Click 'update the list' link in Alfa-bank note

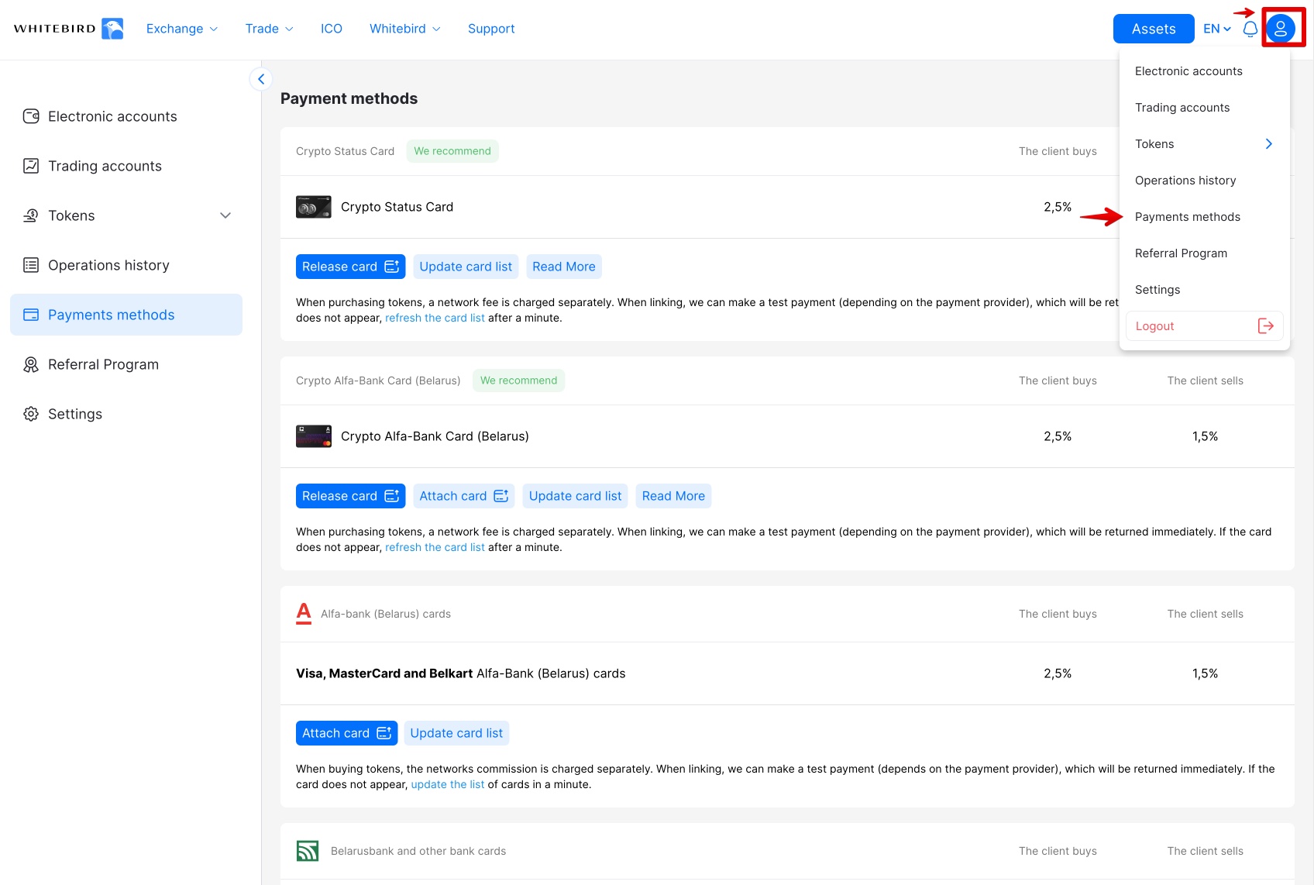point(448,784)
